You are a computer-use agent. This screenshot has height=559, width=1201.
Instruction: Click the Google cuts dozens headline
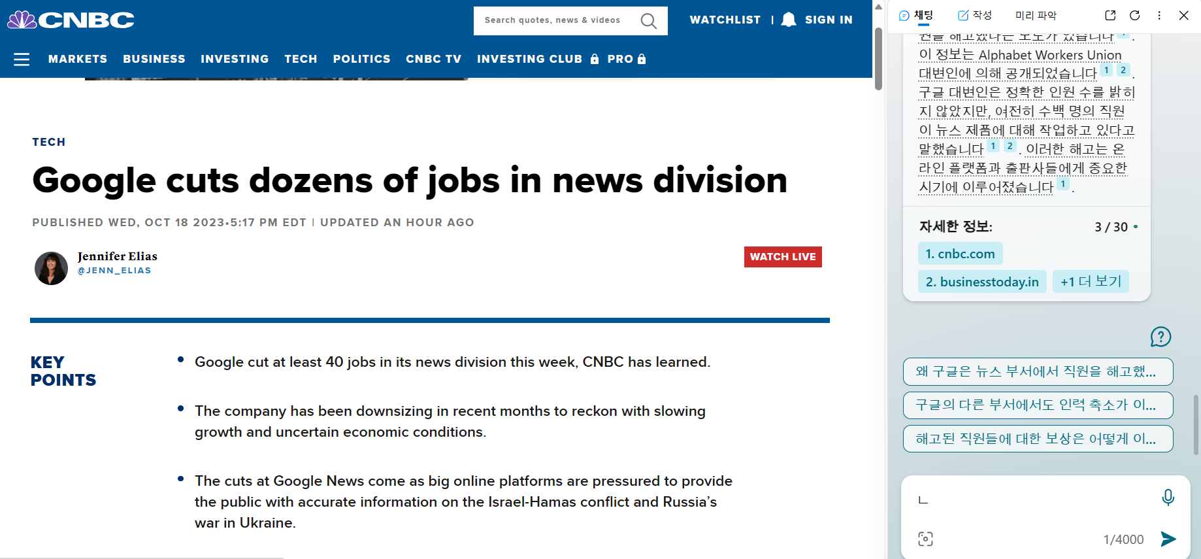pos(410,180)
